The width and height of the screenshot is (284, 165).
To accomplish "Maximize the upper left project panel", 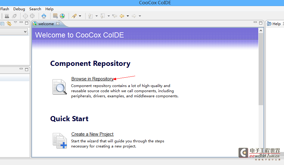I will point(27,23).
